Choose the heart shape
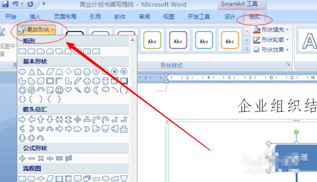Screen dimensions: 317x182 [68, 90]
